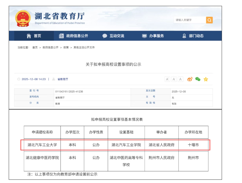This screenshot has width=242, height=183.
Task: Click the national emblem logo
Action: tap(23, 18)
